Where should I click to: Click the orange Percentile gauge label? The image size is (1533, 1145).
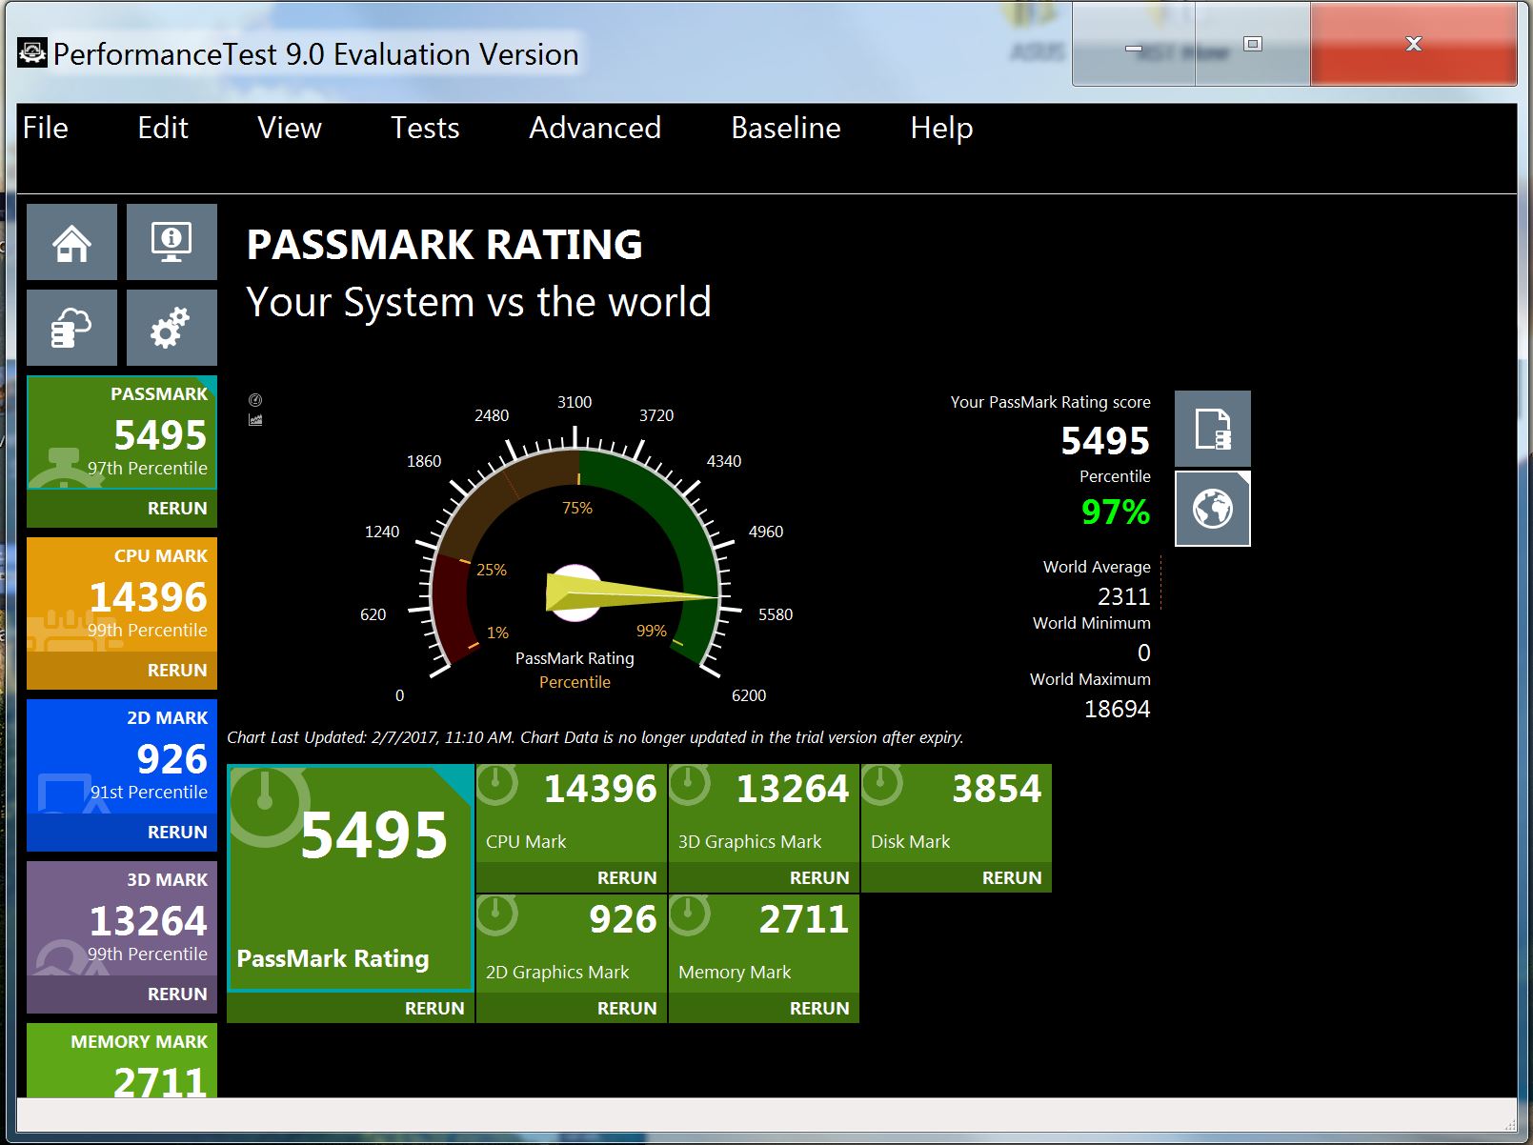(575, 682)
